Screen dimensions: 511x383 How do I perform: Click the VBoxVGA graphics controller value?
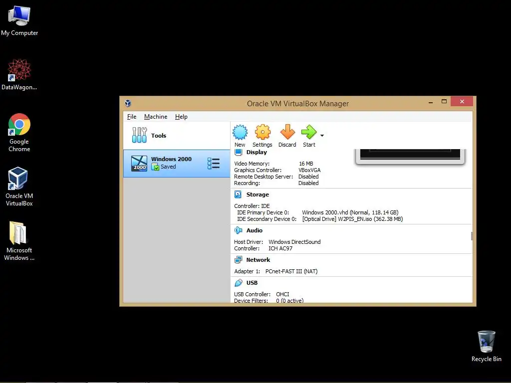tap(309, 170)
